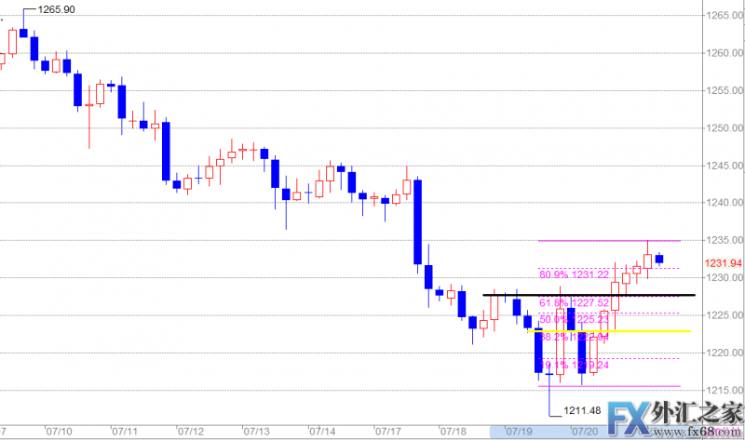
Task: Select the yellow horizontal support line
Action: tap(609, 331)
